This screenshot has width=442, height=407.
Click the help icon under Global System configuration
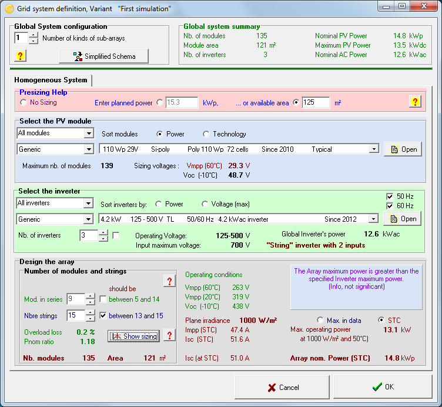point(20,55)
